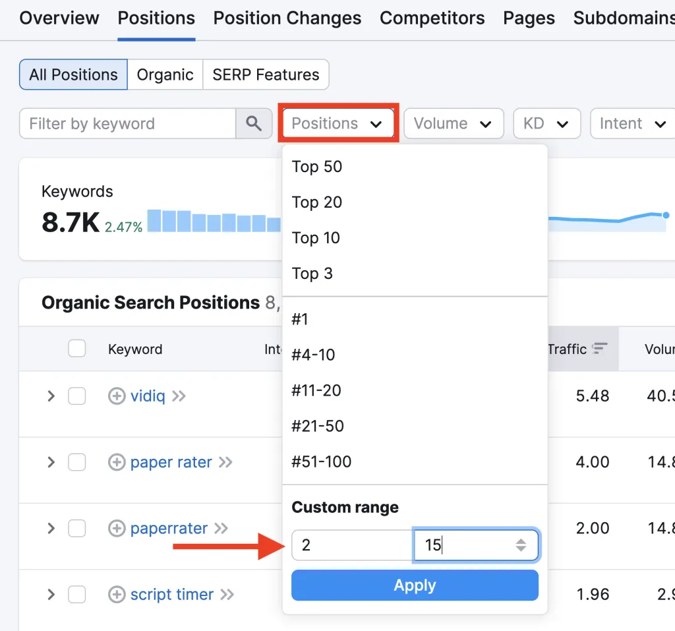675x631 pixels.
Task: Check the select-all checkbox in table header
Action: tap(76, 348)
